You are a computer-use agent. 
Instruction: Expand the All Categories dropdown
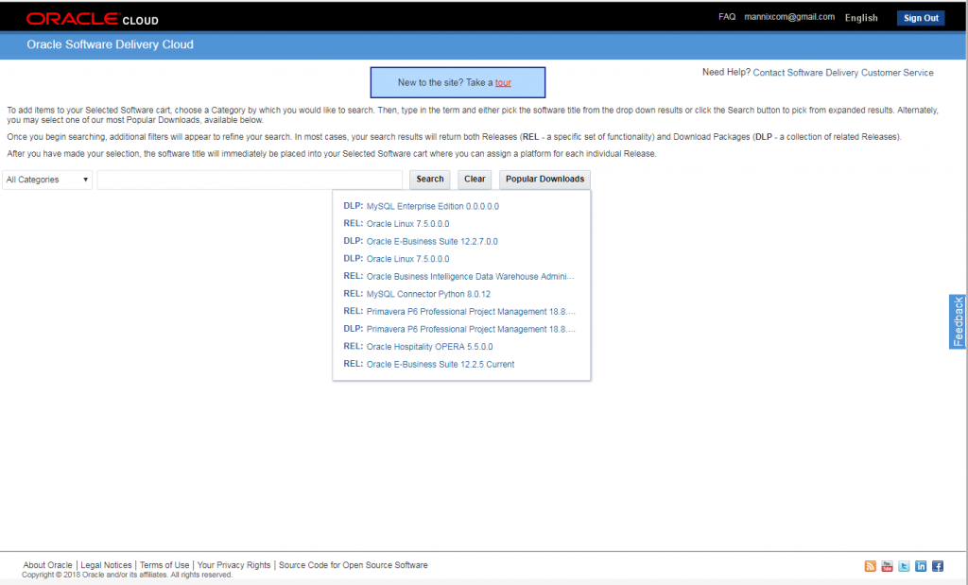pyautogui.click(x=47, y=180)
